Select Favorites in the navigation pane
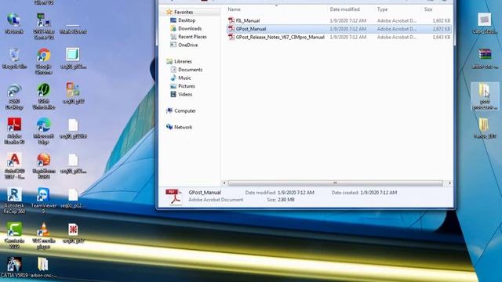The image size is (502, 282). tap(184, 13)
